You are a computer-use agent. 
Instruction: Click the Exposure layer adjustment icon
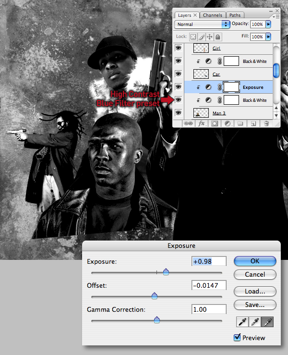(x=208, y=87)
